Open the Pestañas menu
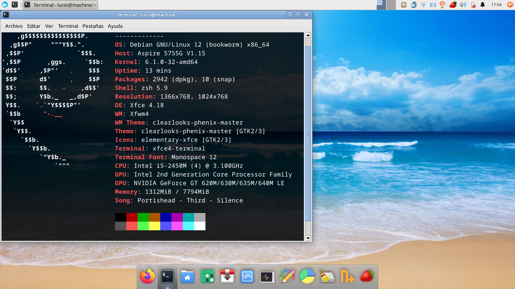 [x=93, y=26]
